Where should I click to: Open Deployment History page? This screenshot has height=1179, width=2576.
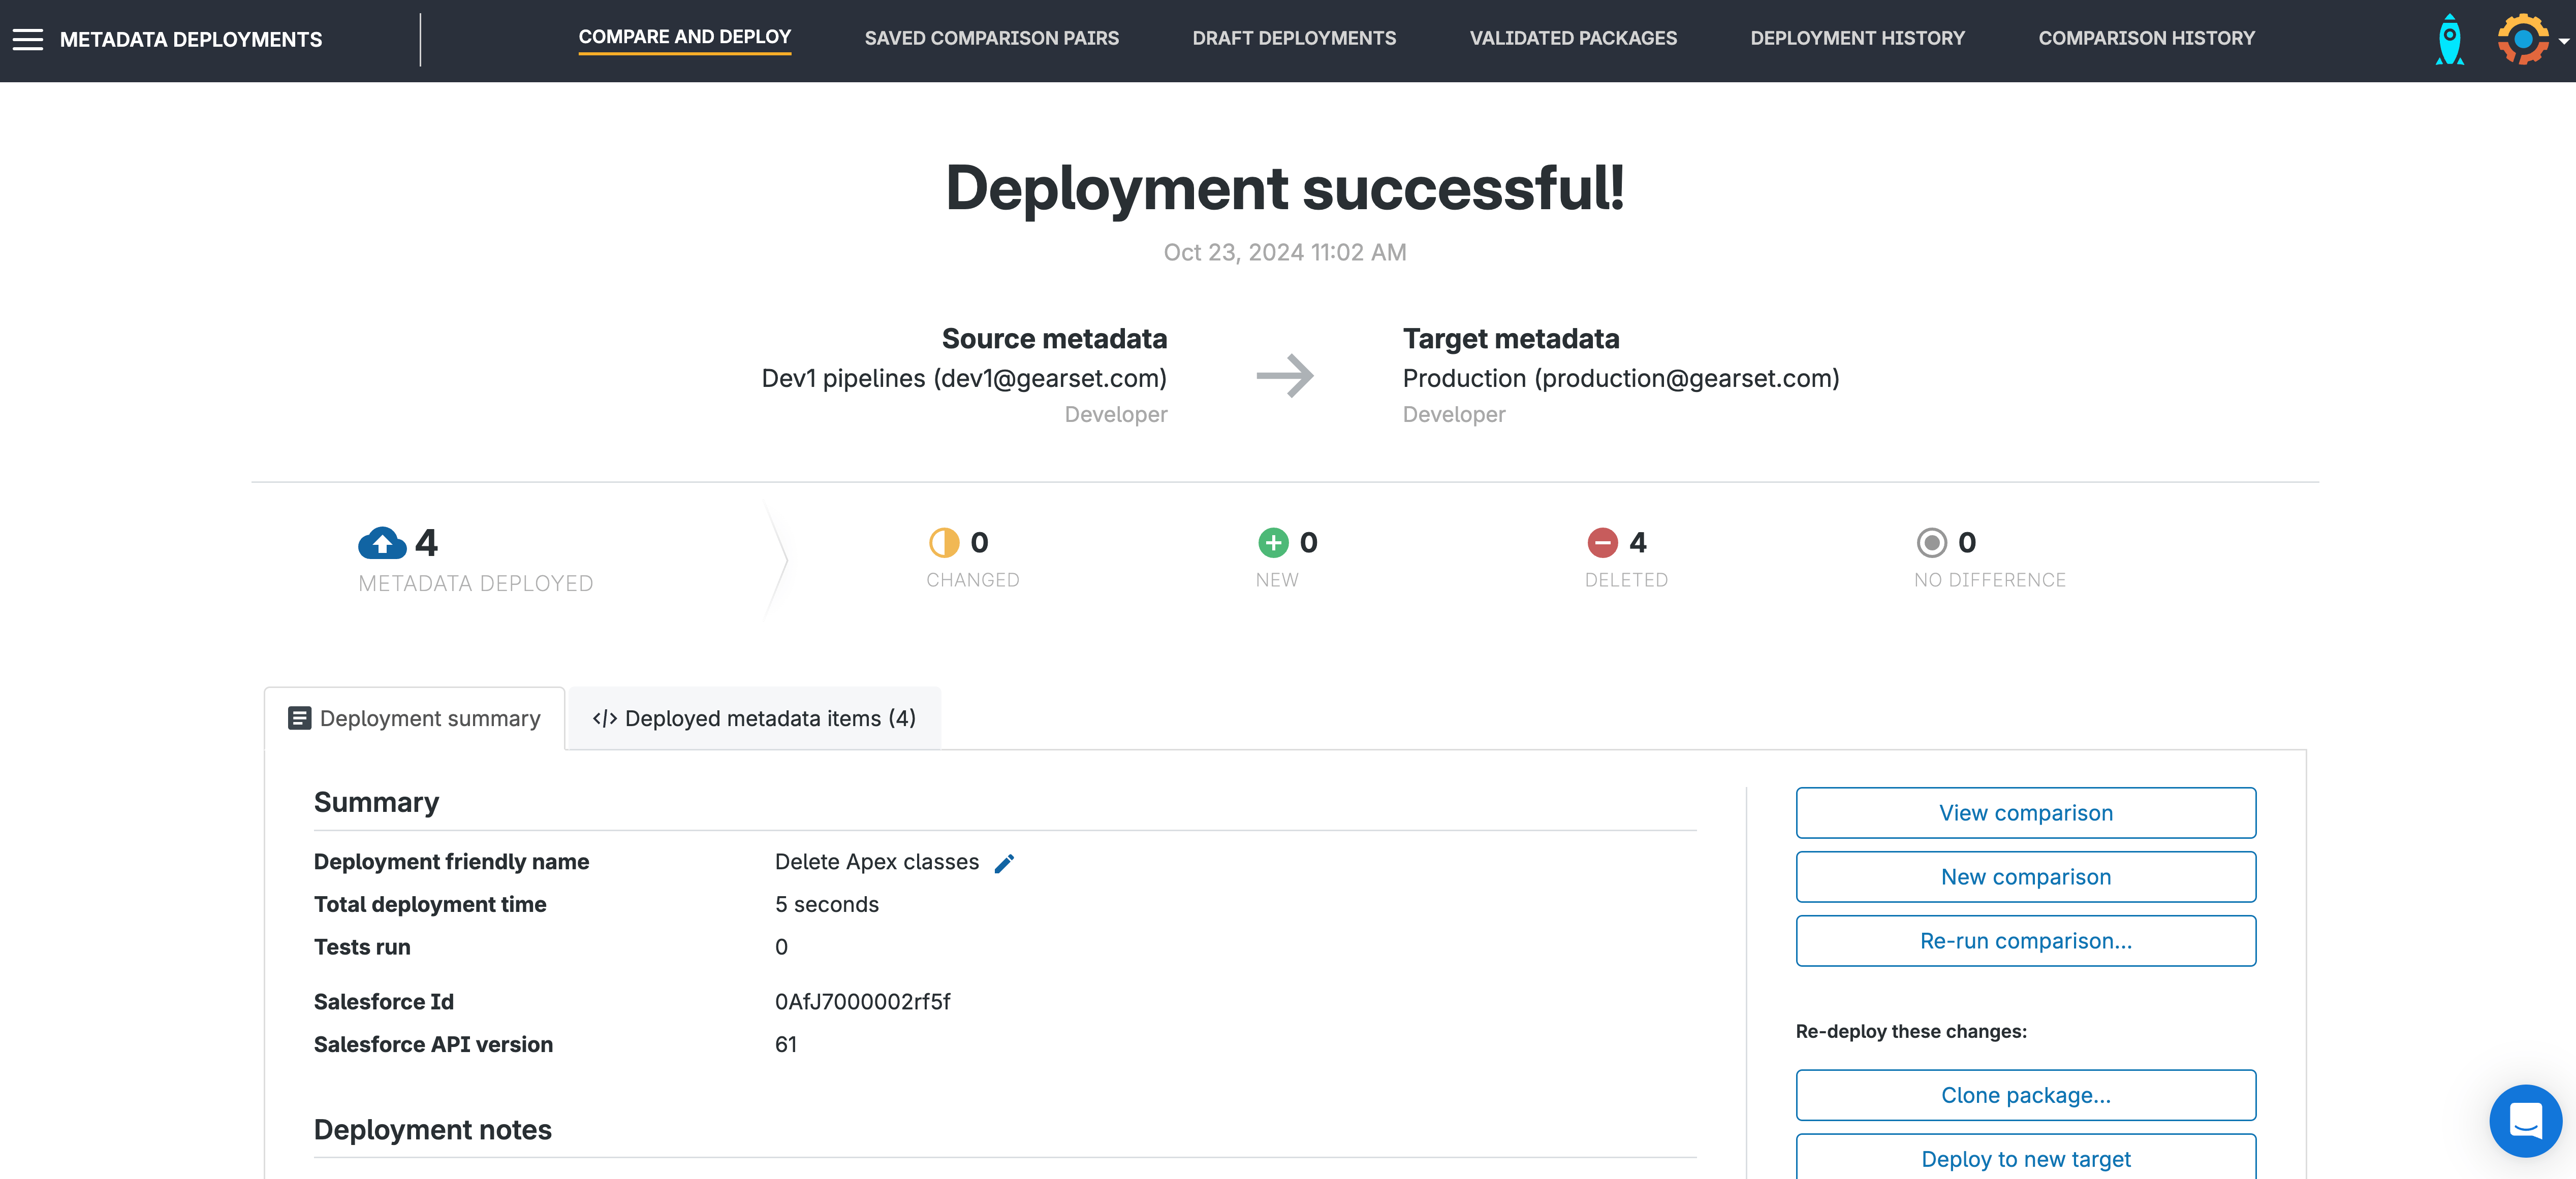[1857, 38]
